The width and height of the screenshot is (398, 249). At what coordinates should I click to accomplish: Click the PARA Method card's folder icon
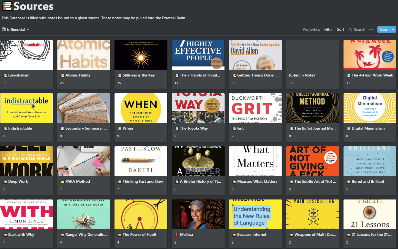pos(62,182)
